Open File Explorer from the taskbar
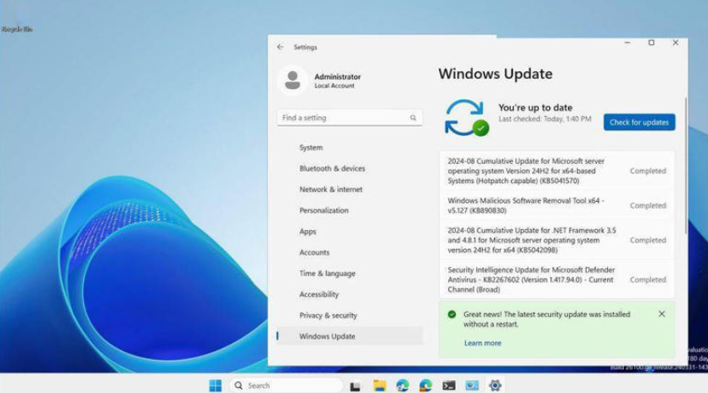Screen dimensions: 708x393 click(379, 385)
